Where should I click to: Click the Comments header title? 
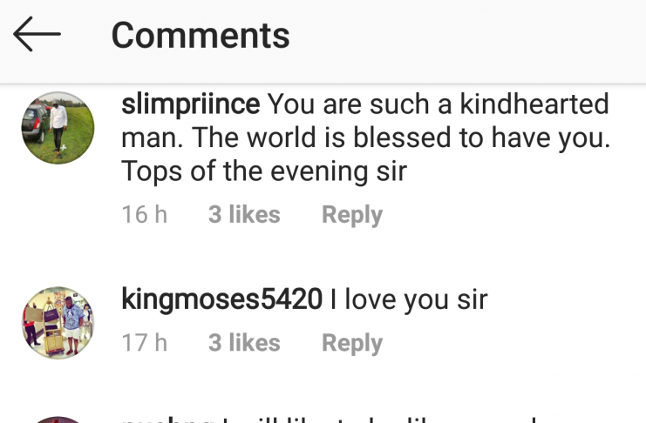tap(201, 36)
